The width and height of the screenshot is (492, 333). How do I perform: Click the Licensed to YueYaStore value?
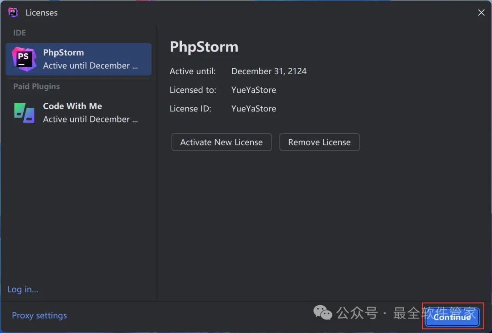click(x=254, y=90)
